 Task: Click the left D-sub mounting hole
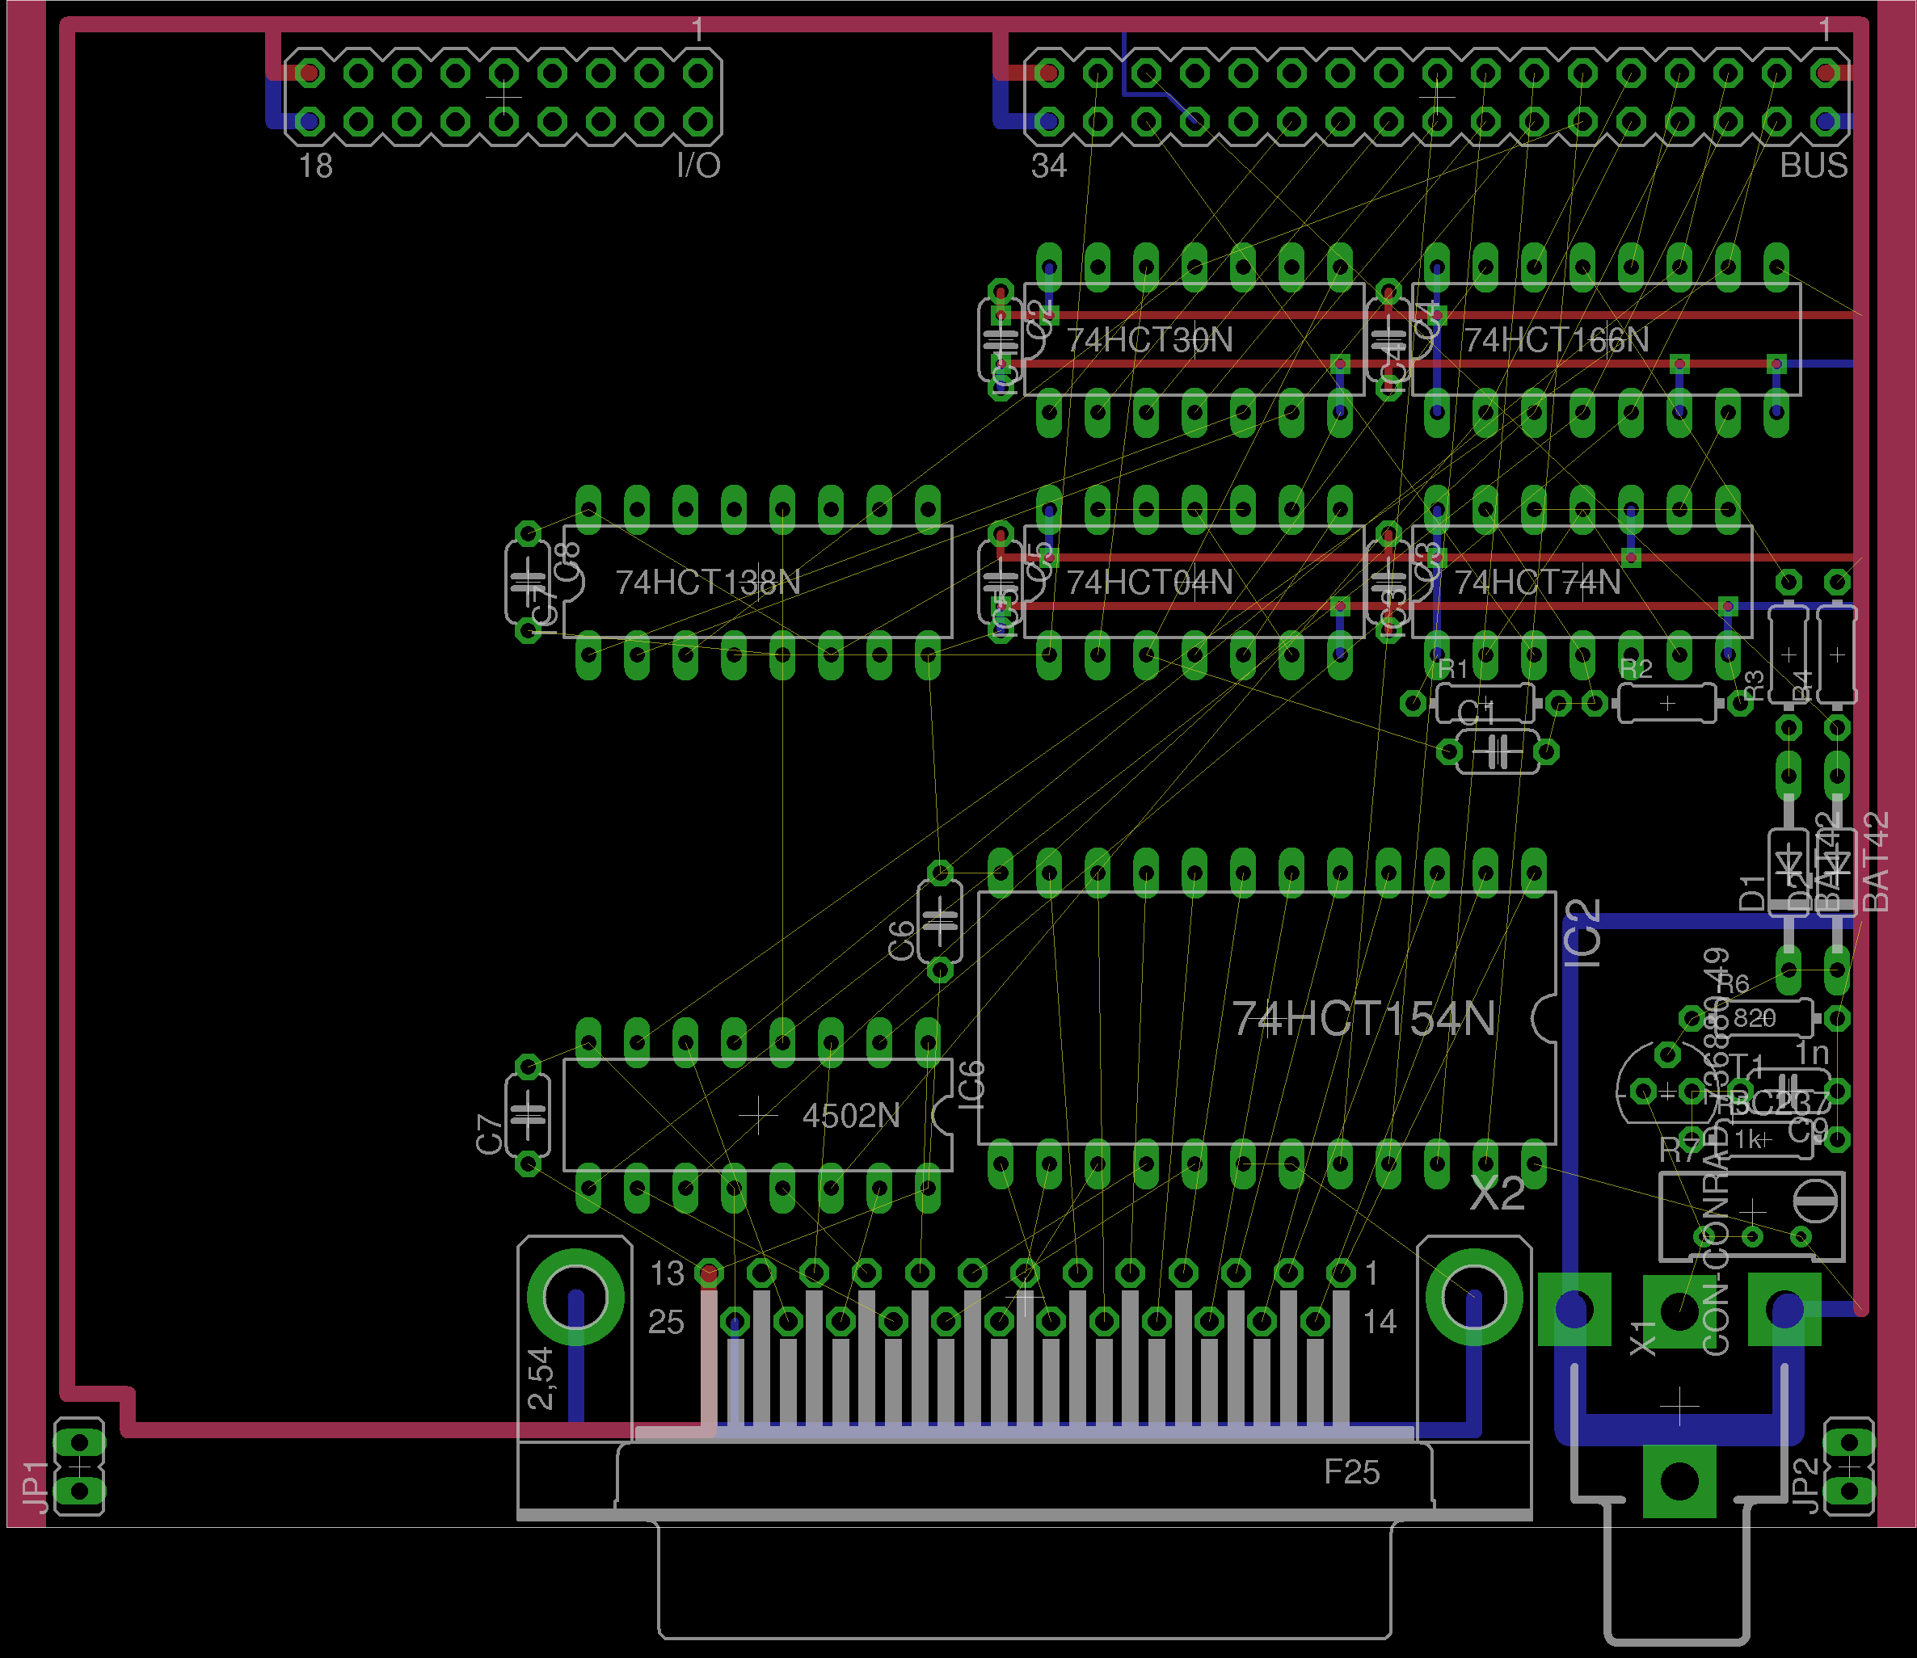575,1297
